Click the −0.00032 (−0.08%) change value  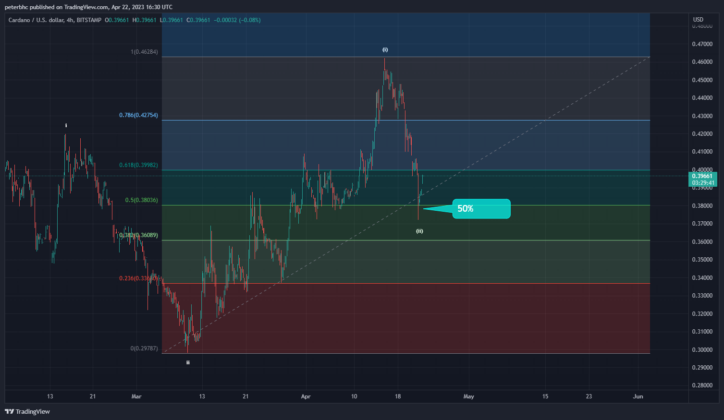tap(237, 20)
